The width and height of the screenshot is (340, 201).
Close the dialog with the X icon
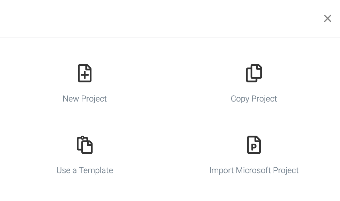click(x=327, y=18)
